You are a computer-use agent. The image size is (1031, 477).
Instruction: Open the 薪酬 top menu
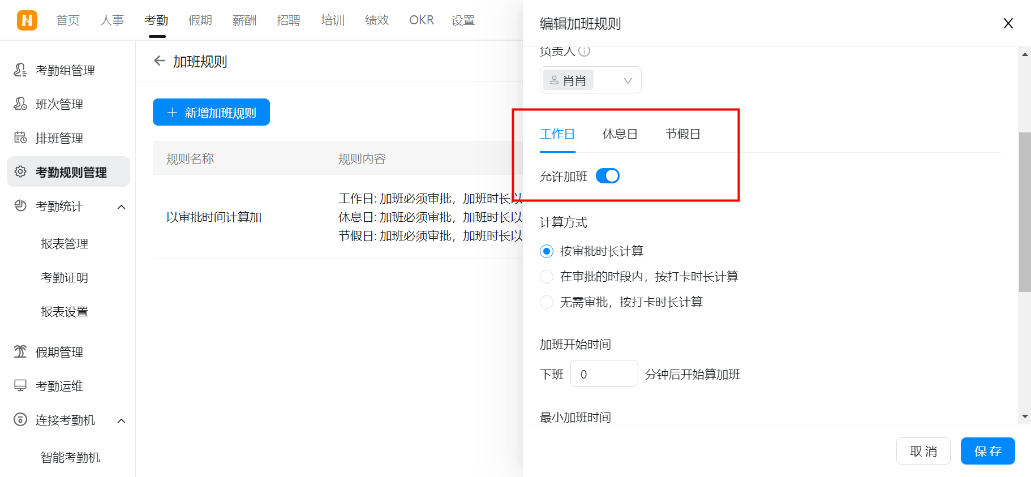click(244, 20)
